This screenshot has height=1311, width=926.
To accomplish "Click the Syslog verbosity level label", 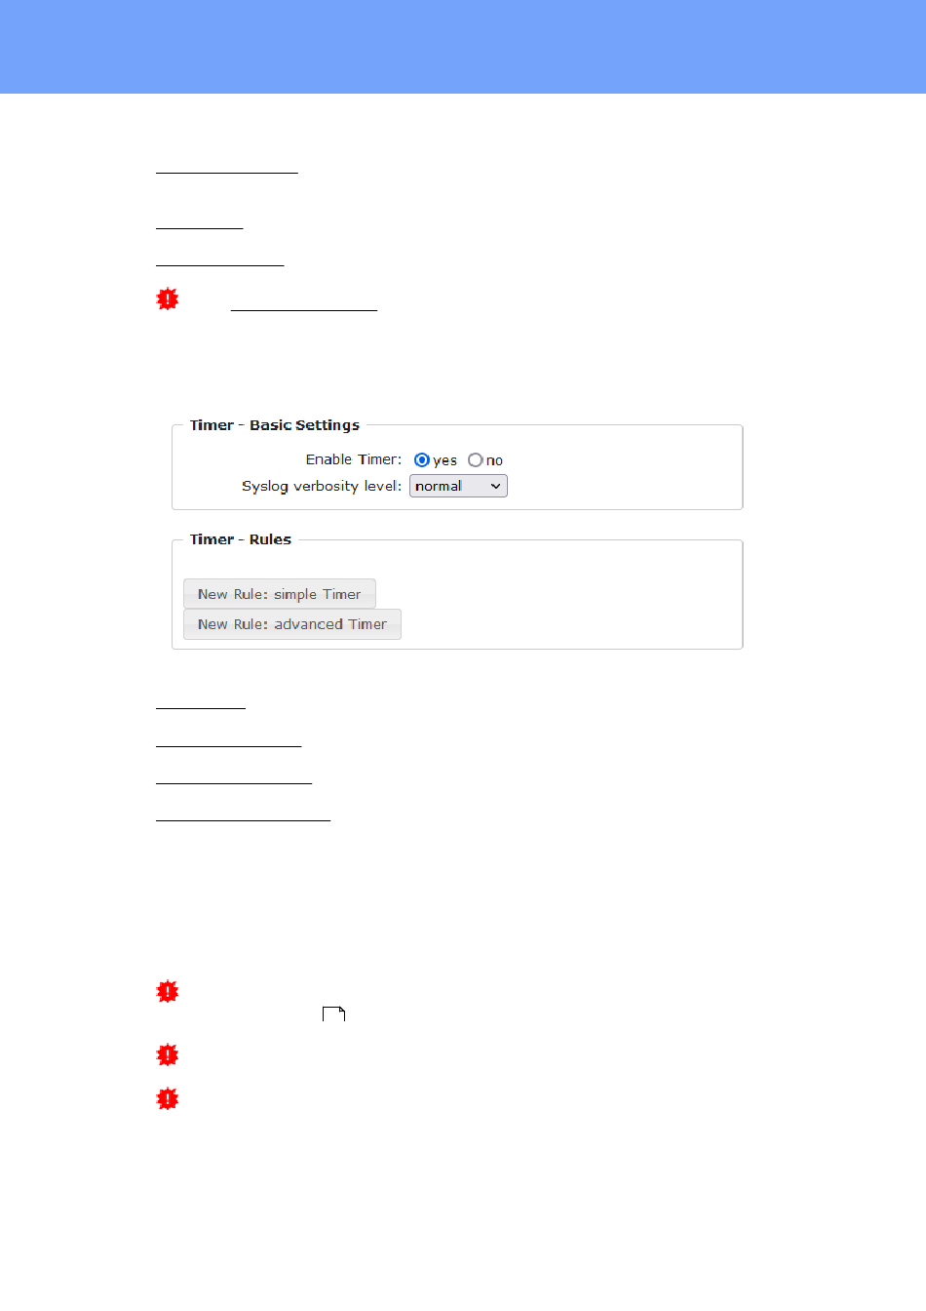I will [x=322, y=486].
